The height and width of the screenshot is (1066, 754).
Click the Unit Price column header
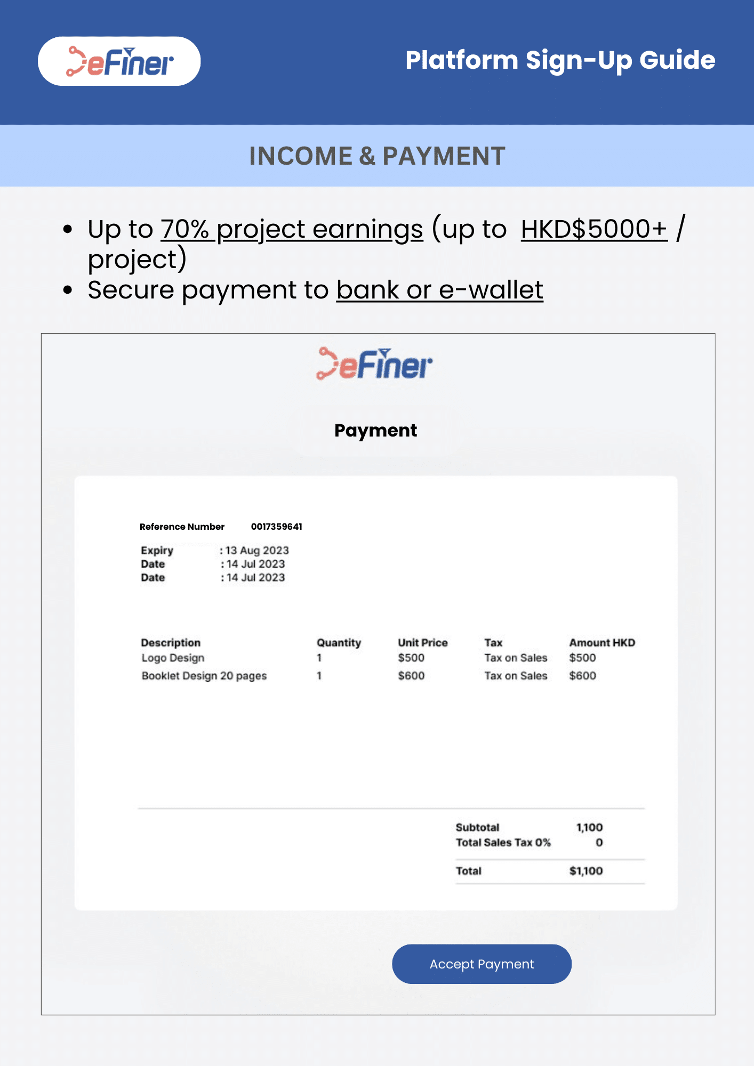423,643
